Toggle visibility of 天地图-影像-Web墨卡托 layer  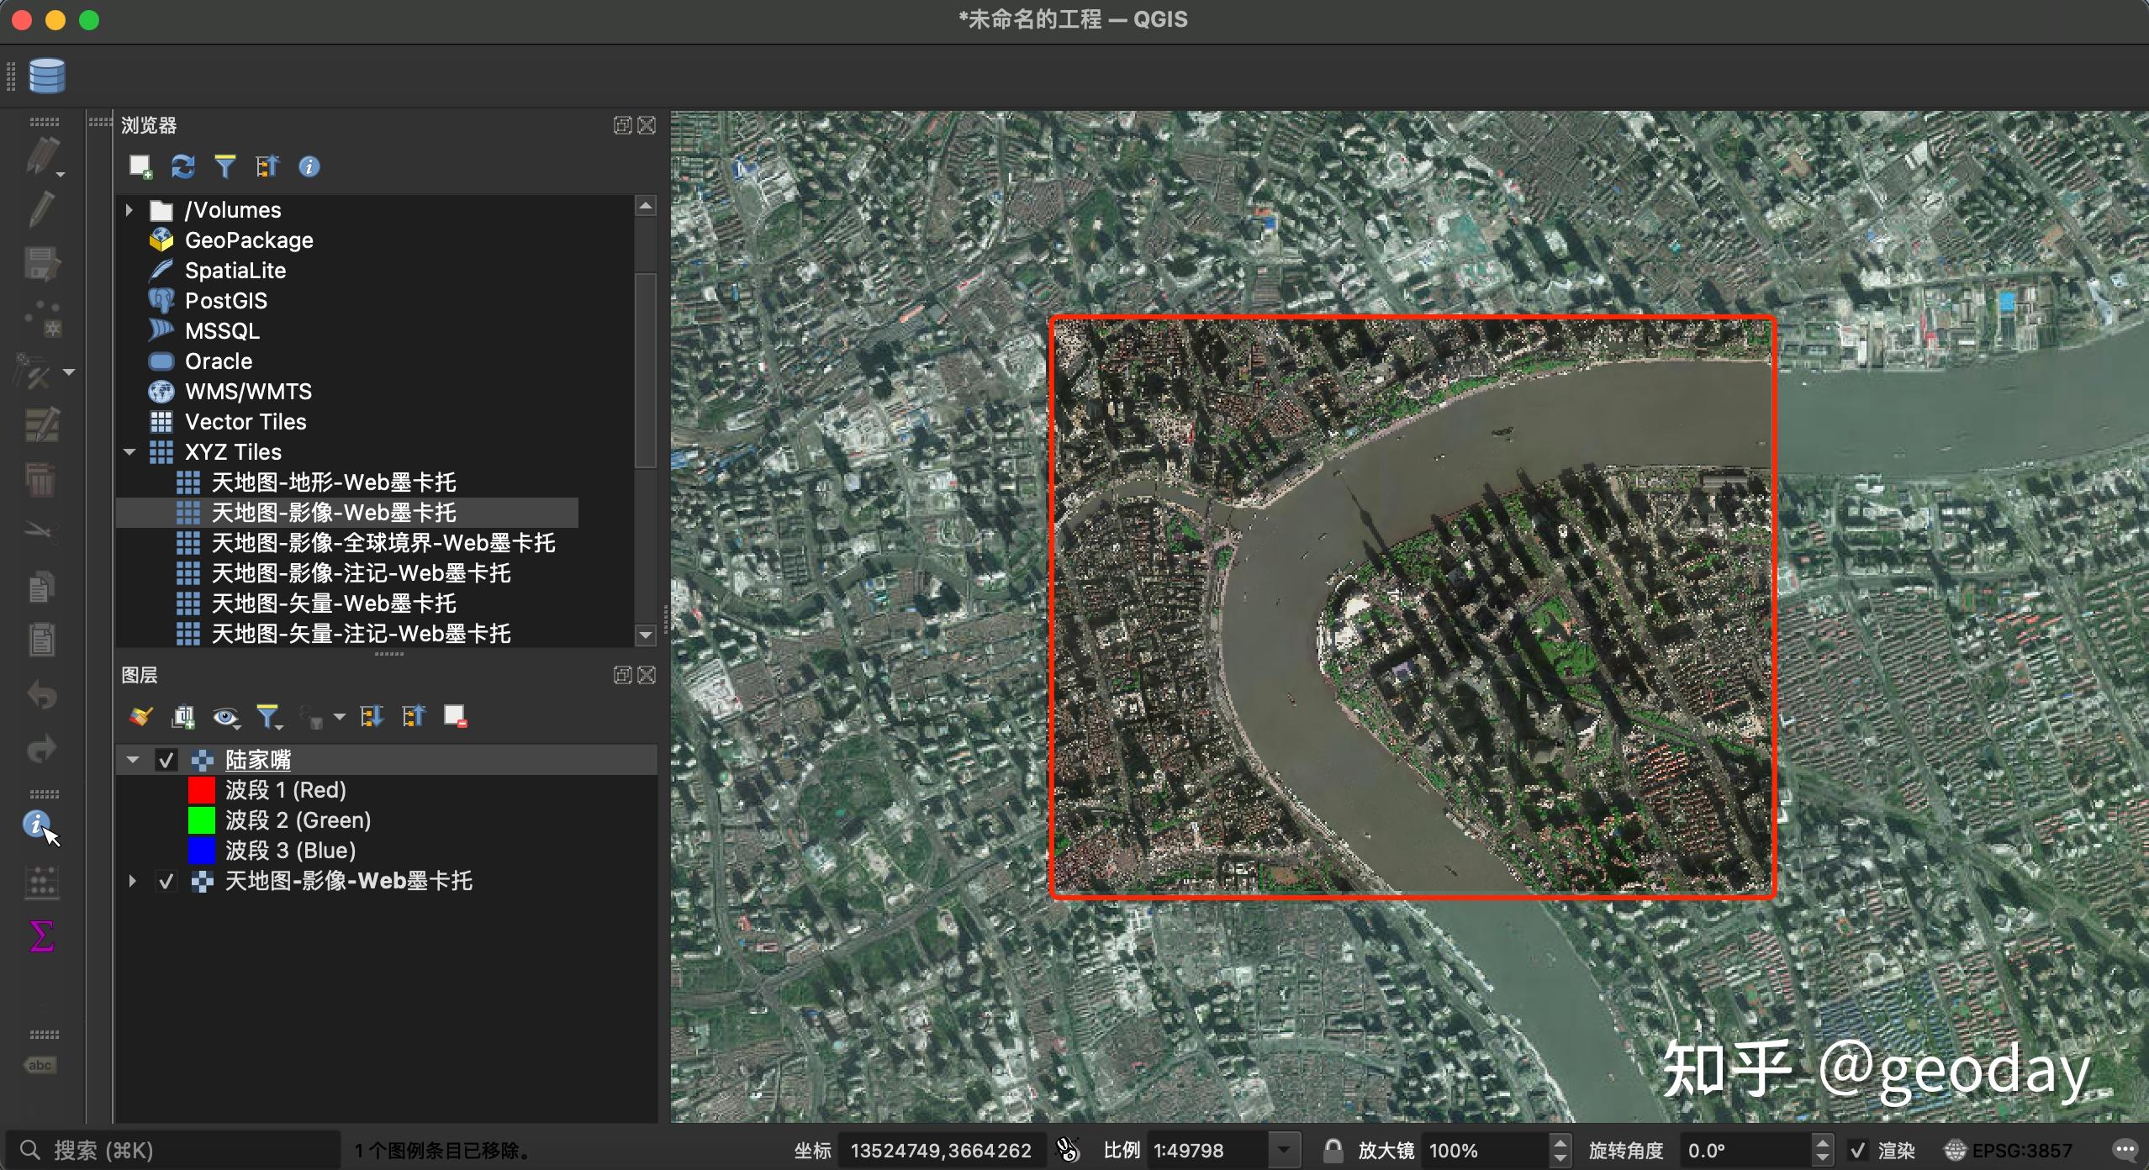point(166,881)
